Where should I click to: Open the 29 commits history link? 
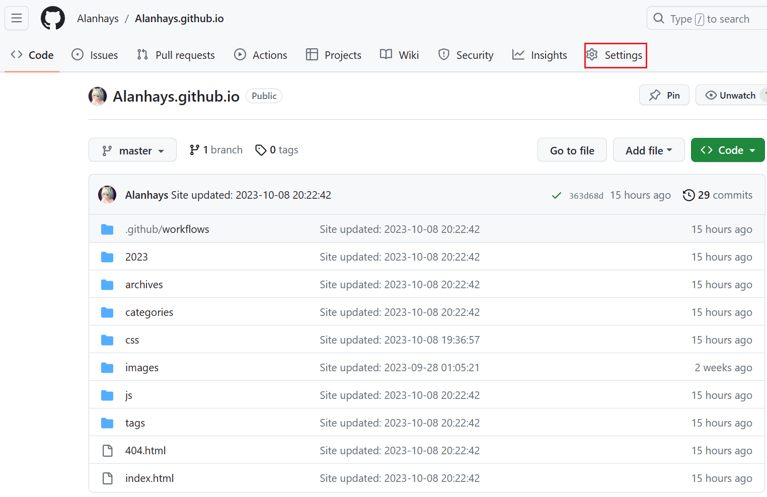[718, 195]
